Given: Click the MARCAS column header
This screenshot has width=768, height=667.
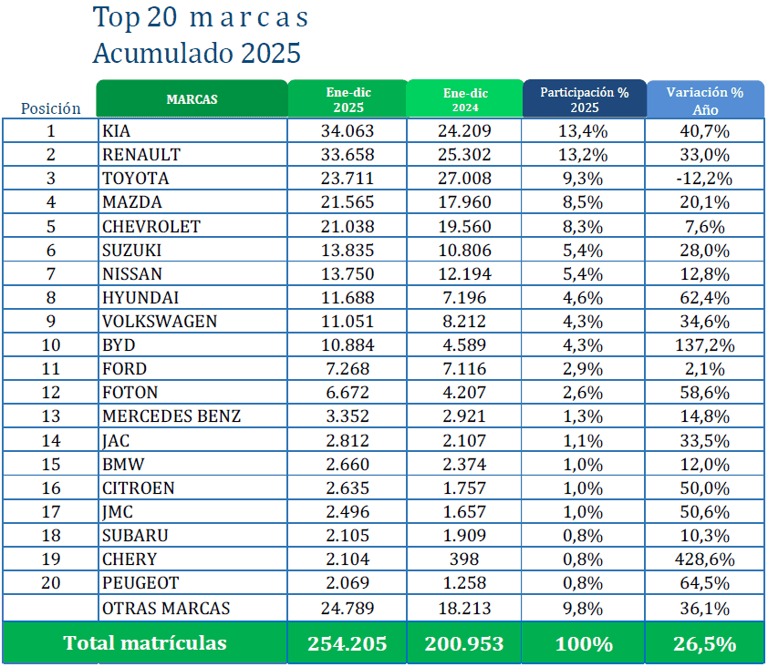Looking at the screenshot, I should 192,98.
